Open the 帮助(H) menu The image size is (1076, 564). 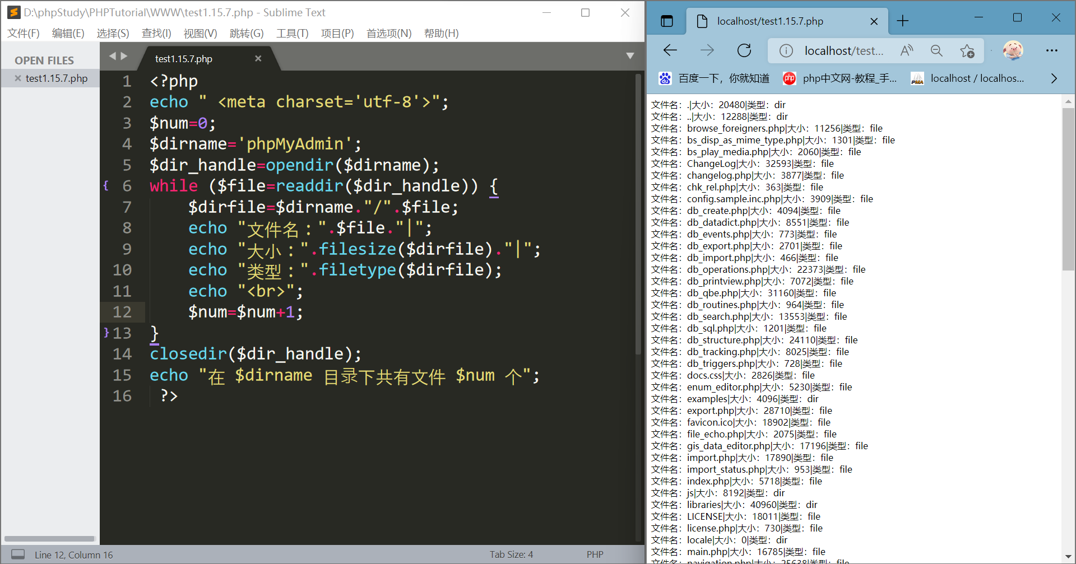pyautogui.click(x=442, y=34)
